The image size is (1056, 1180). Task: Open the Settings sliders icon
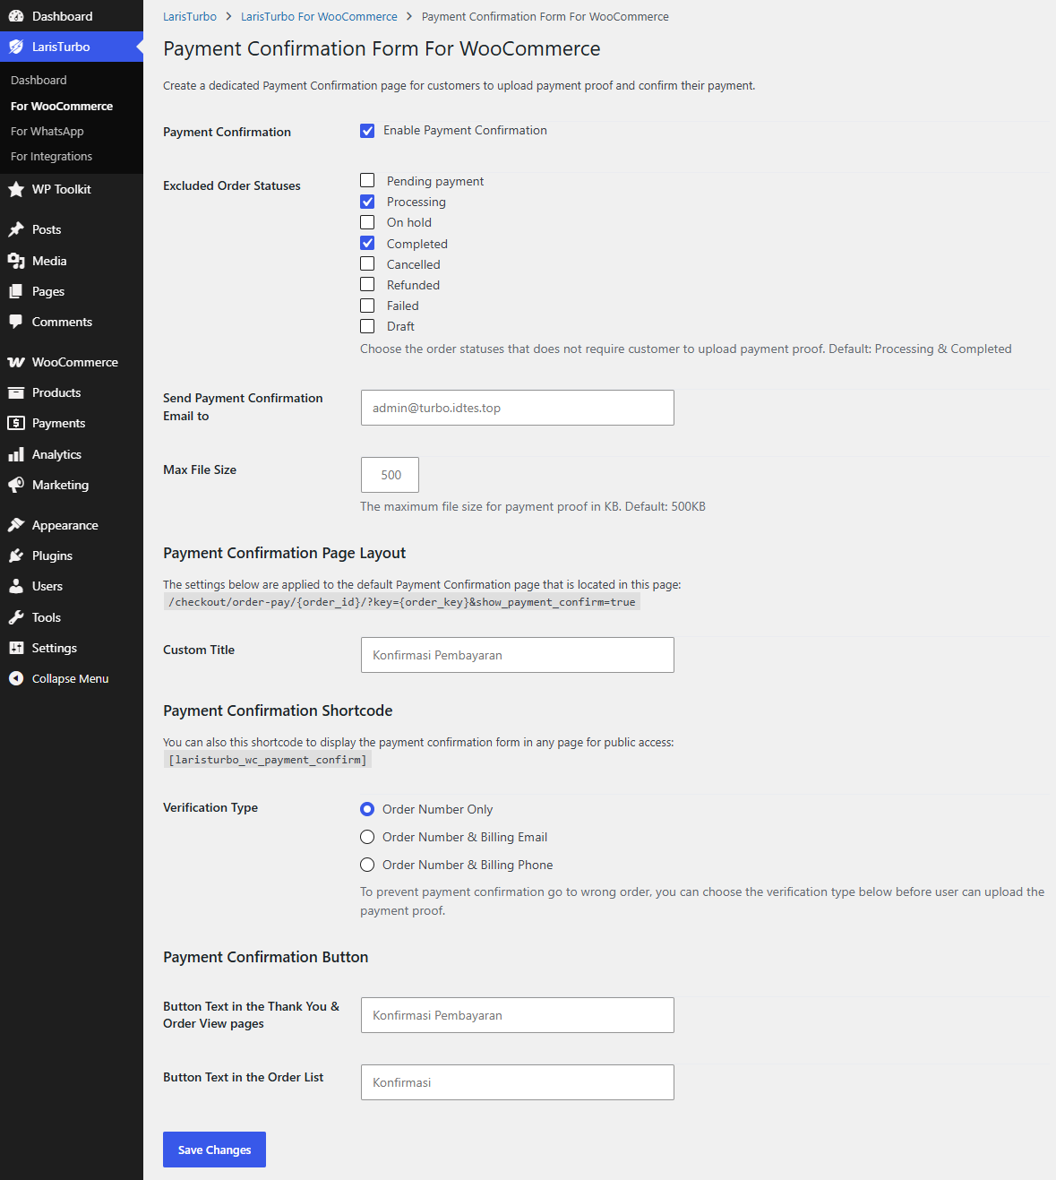pos(16,648)
